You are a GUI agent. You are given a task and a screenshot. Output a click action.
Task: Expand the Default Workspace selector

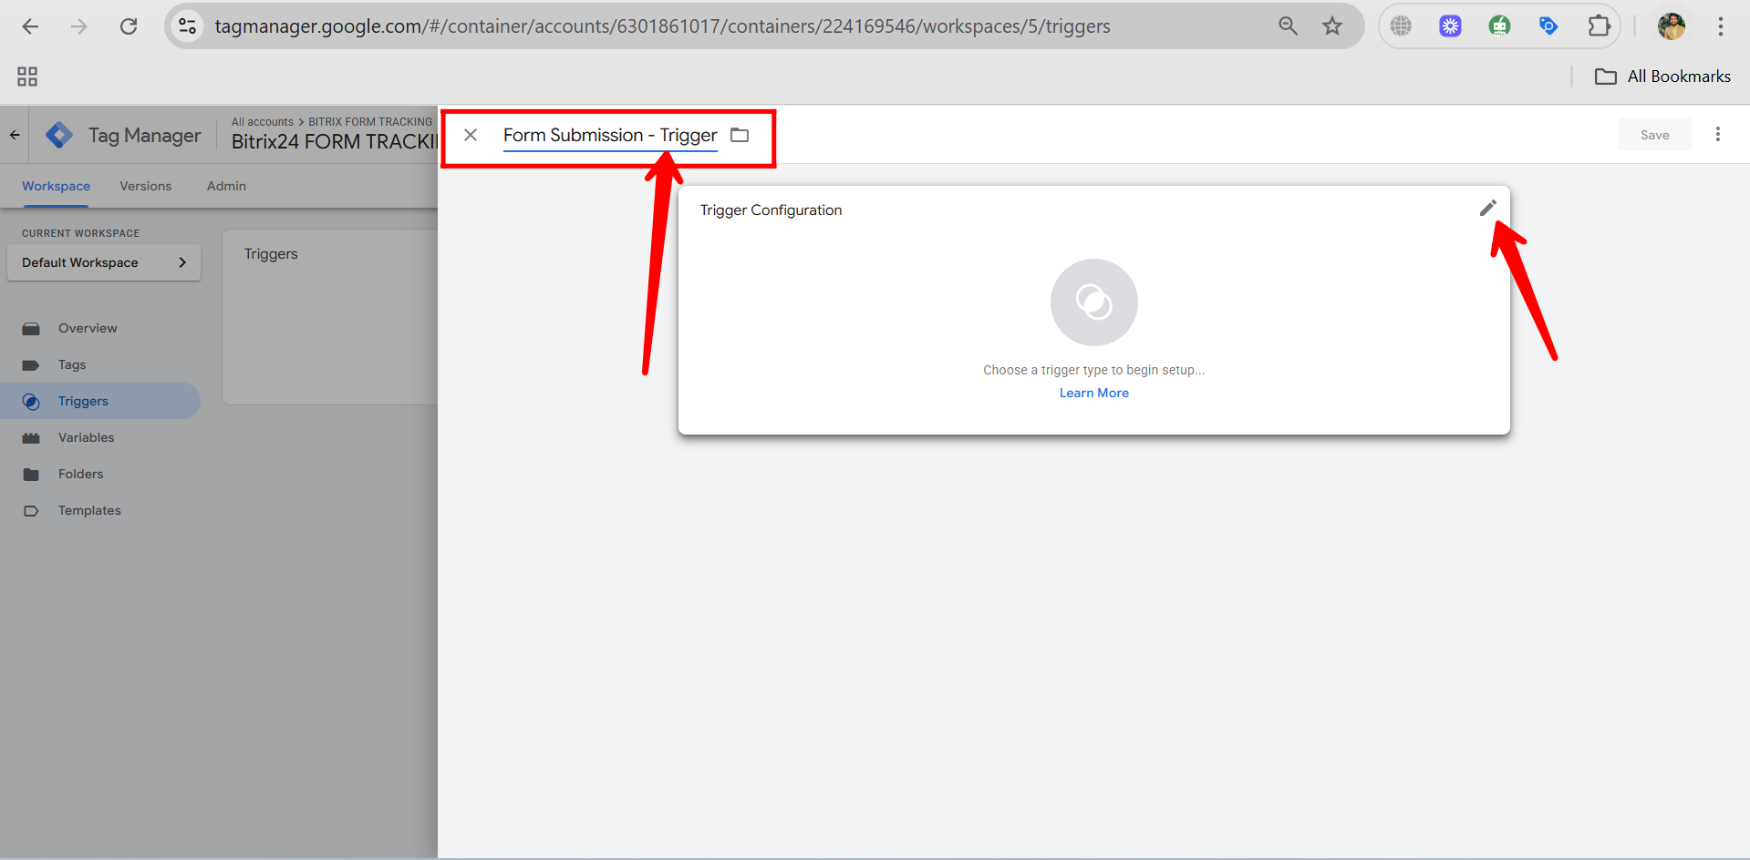(x=104, y=262)
